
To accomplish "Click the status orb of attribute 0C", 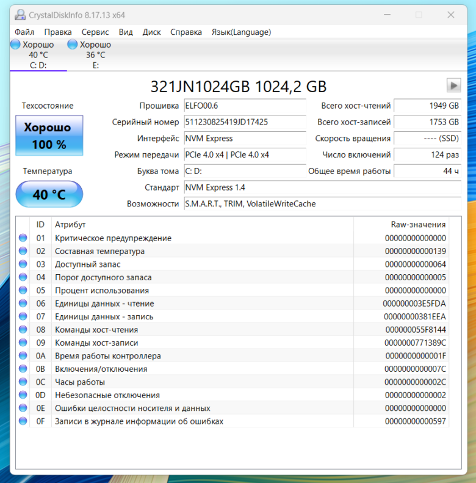I will pyautogui.click(x=23, y=382).
